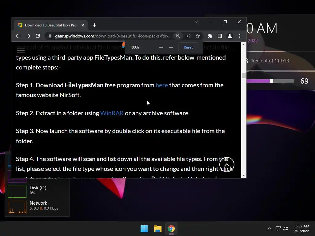Viewport: 315px width, 236px height.
Task: Increase zoom with the plus button
Action: [171, 47]
